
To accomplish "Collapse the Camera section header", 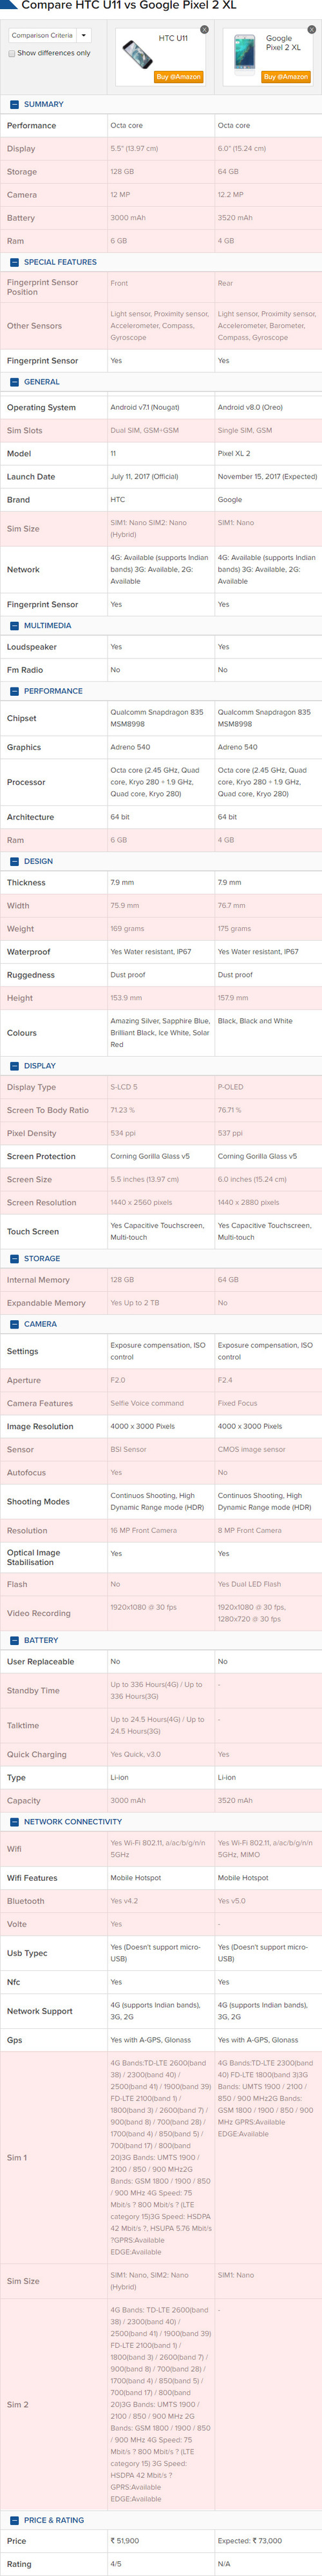I will tap(161, 1324).
